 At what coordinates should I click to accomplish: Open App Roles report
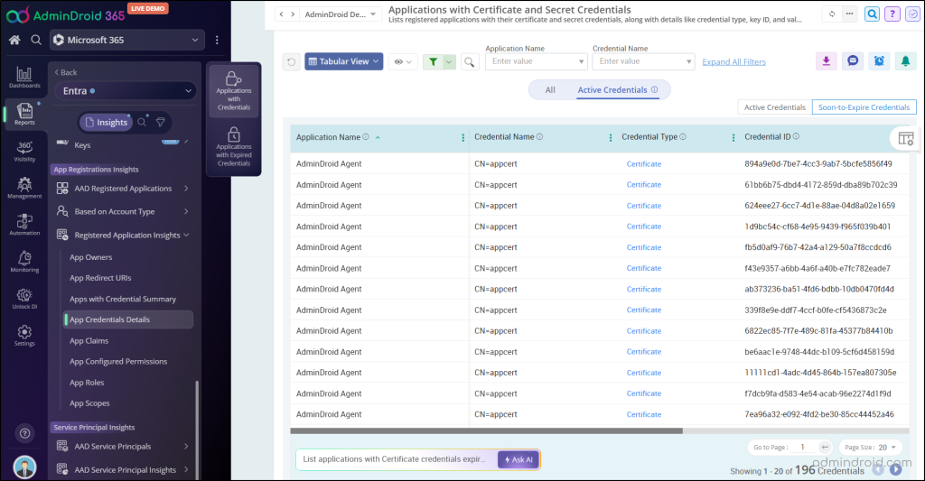pyautogui.click(x=87, y=383)
